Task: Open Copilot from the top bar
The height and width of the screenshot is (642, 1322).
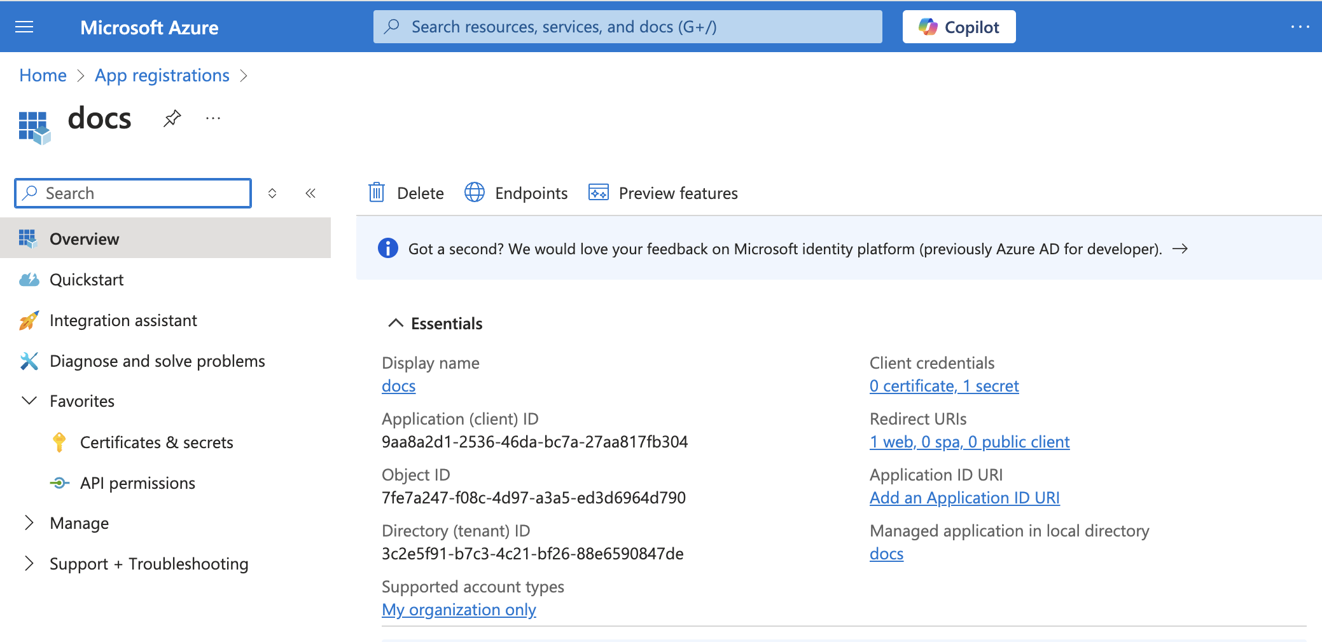Action: pos(959,27)
